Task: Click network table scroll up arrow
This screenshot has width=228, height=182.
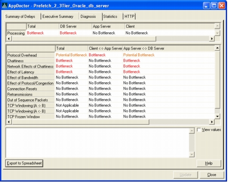Action: (x=217, y=48)
